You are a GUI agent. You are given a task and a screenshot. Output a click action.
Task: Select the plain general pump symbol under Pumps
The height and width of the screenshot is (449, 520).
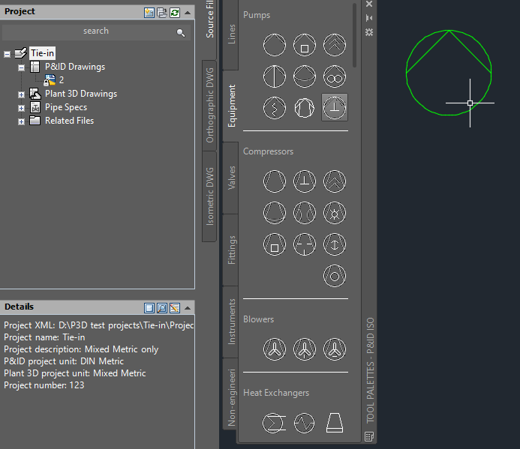(275, 45)
